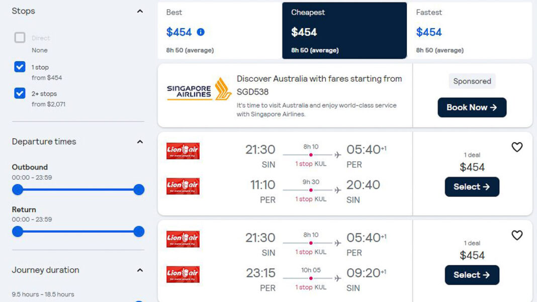
Task: Click the 1 stop KUL route link
Action: tap(312, 164)
